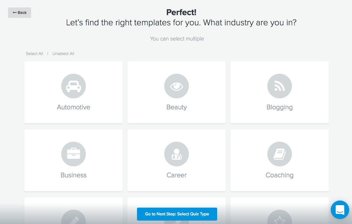352x224 pixels.
Task: Click the Coaching book icon
Action: 280,154
